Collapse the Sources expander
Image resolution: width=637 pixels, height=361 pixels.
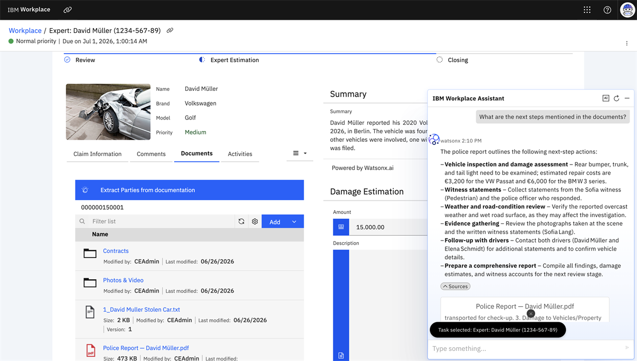[455, 286]
